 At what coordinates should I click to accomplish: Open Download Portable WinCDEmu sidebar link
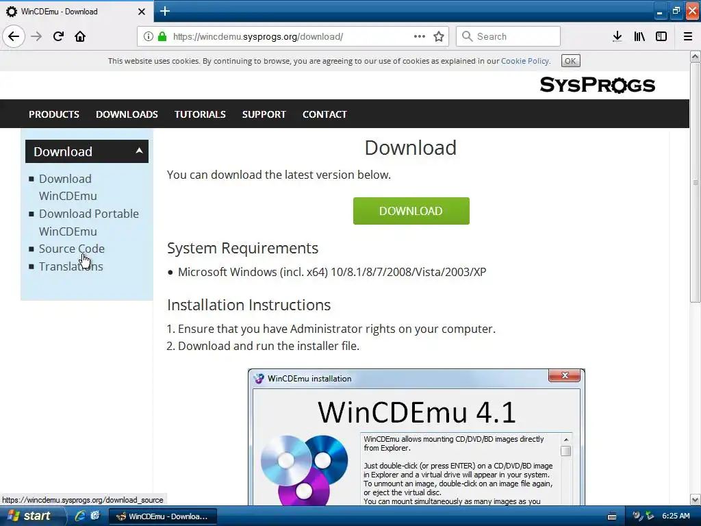click(x=89, y=223)
